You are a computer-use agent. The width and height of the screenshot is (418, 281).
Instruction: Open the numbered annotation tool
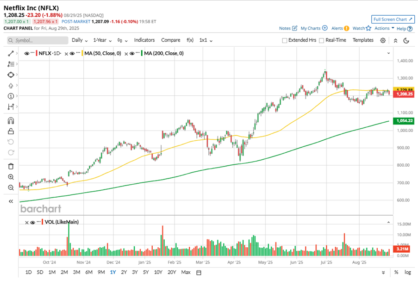click(11, 96)
